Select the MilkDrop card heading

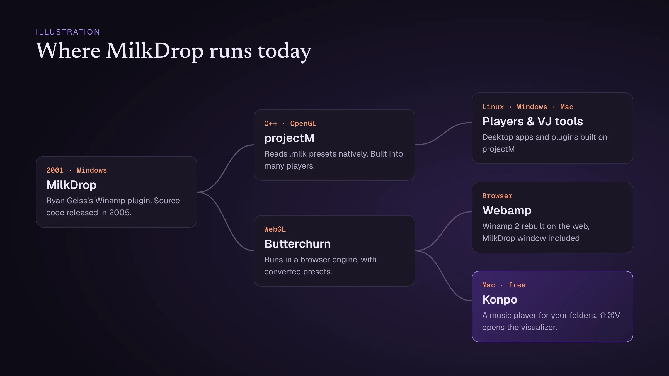click(x=71, y=185)
